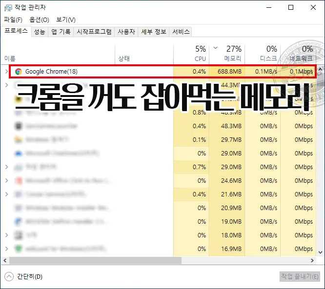Expand the Google Chrome(18) process group
This screenshot has width=325, height=289.
pos(7,72)
